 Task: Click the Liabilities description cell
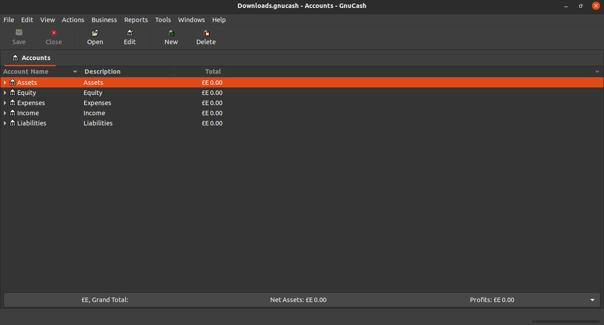98,123
